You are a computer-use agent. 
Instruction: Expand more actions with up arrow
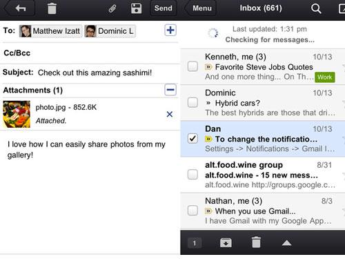pos(286,242)
